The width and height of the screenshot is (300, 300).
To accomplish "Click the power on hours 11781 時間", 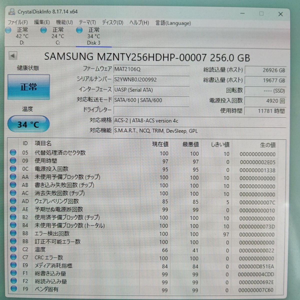I will coord(265,111).
